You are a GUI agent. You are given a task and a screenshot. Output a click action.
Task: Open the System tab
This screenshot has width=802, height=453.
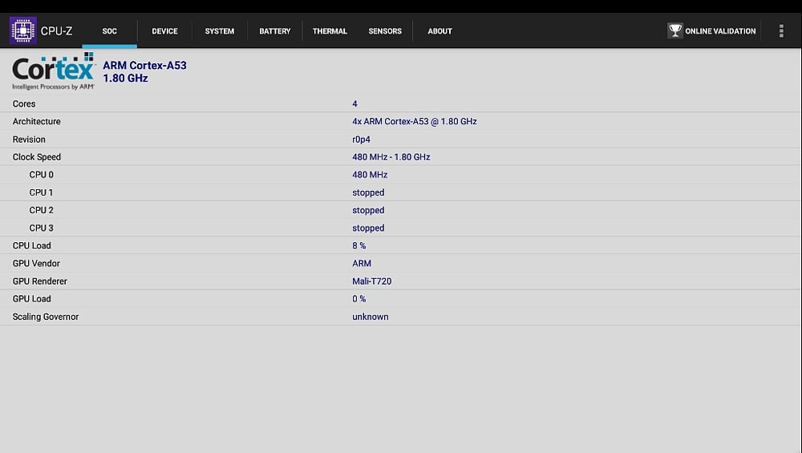(220, 31)
